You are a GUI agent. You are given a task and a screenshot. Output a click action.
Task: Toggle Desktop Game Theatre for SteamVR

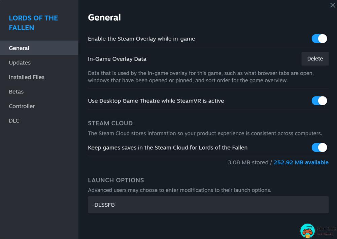click(319, 101)
